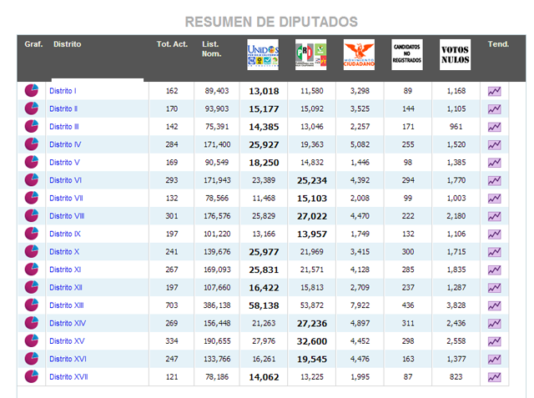Open pie chart graphic for Distrito I
This screenshot has height=398, width=534.
(32, 90)
